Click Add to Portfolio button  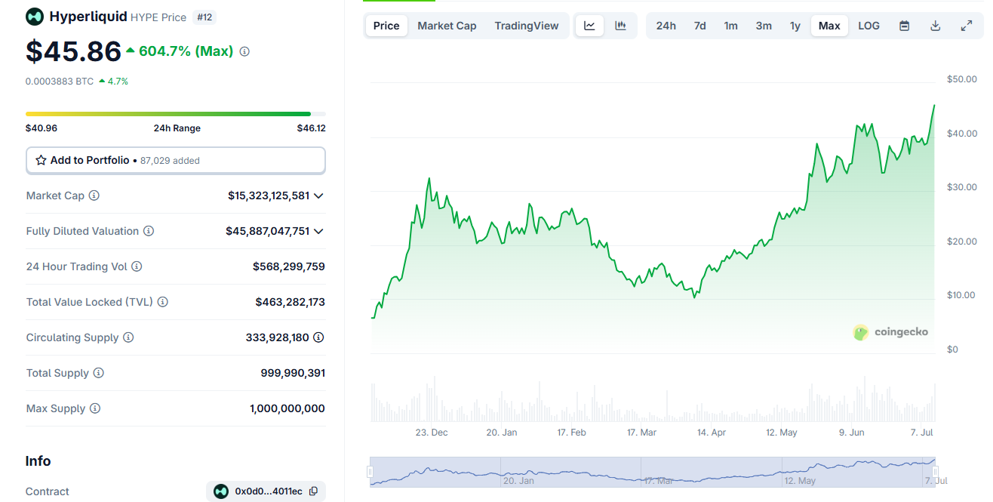tap(176, 160)
